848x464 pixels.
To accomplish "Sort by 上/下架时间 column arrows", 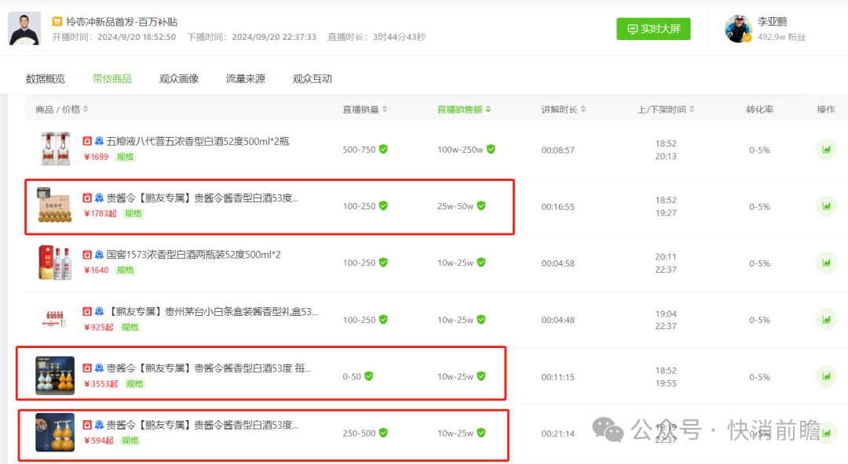I will pos(692,109).
